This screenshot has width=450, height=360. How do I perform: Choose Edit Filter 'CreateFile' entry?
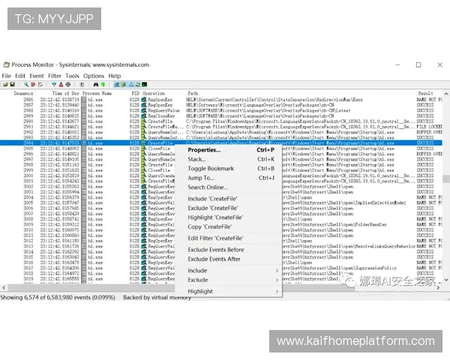pos(215,238)
